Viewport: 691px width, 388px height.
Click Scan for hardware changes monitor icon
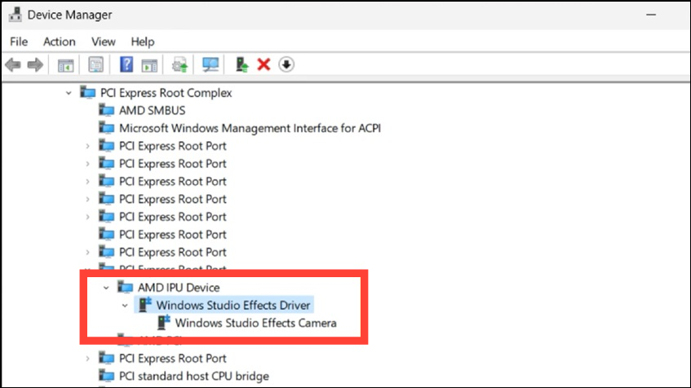(210, 64)
